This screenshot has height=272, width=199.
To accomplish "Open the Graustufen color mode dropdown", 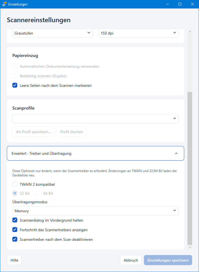I will [53, 33].
